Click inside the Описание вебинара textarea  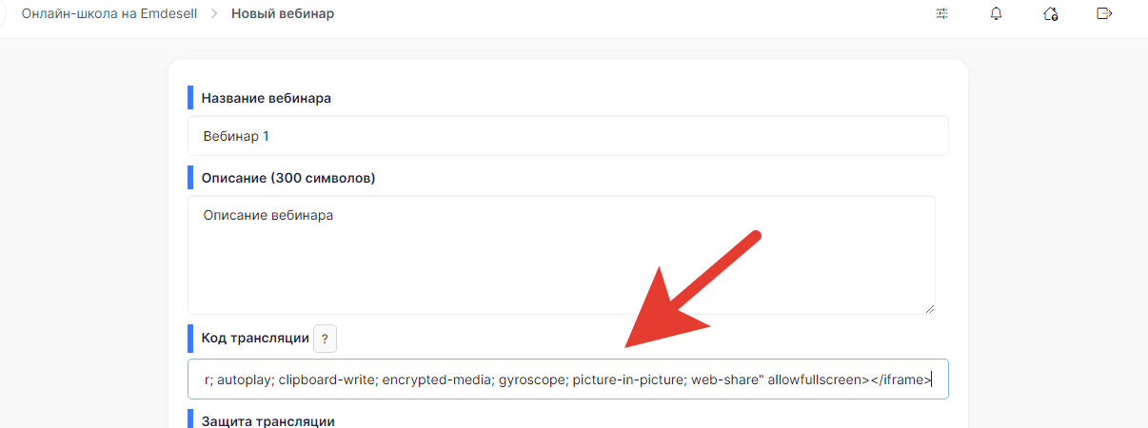[x=561, y=255]
